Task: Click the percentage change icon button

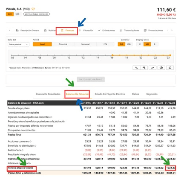Action: (144, 68)
